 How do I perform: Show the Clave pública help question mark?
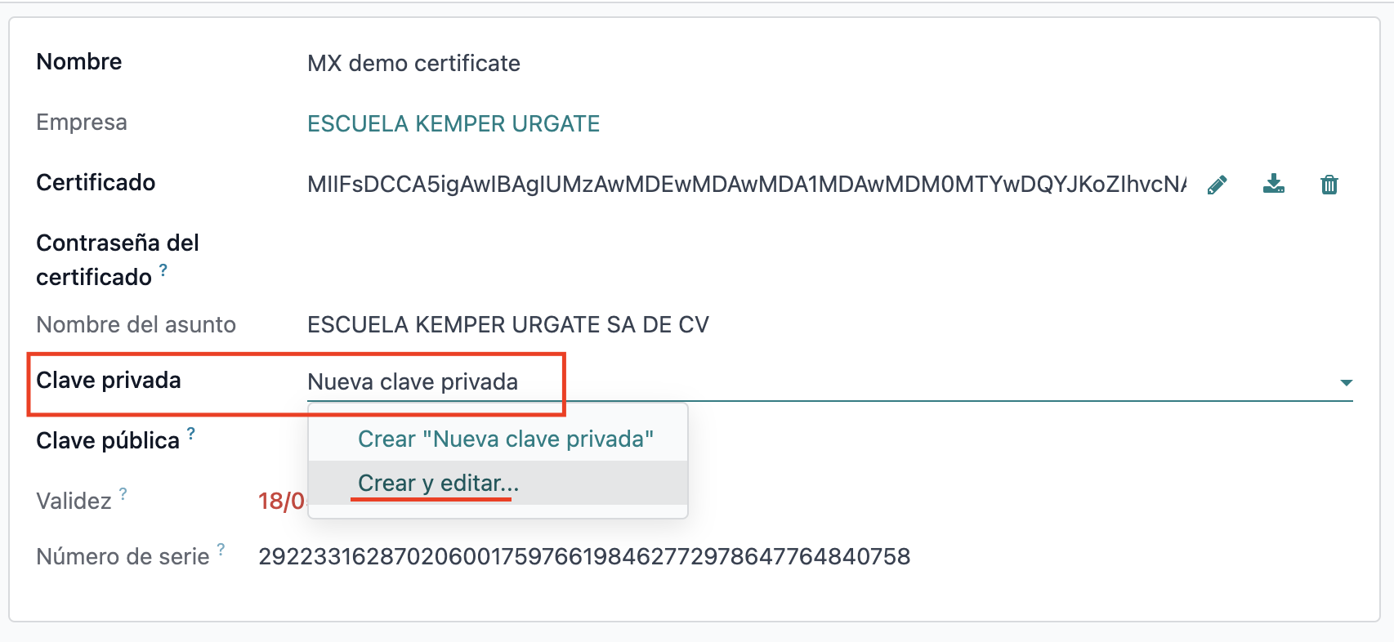click(191, 433)
